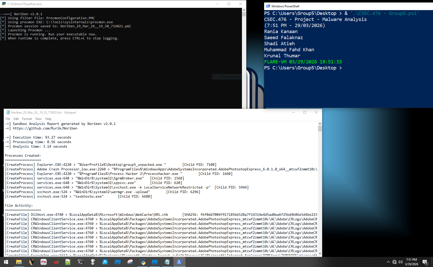This screenshot has width=433, height=267.
Task: Open Notepad++ via its green taskbar icon
Action: click(x=68, y=262)
